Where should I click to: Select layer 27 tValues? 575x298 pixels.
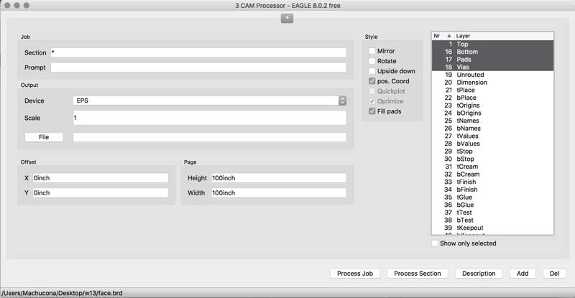coord(493,136)
